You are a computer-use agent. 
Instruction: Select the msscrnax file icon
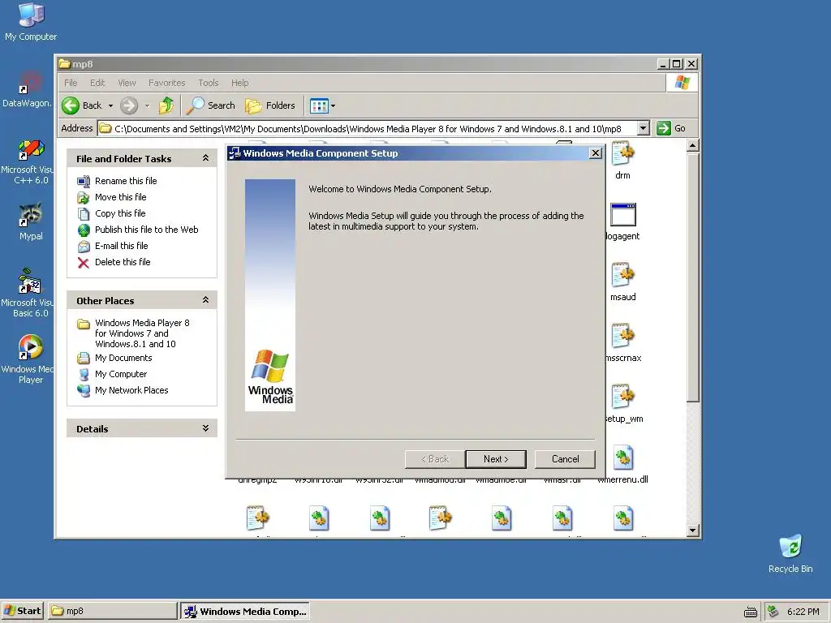(622, 342)
